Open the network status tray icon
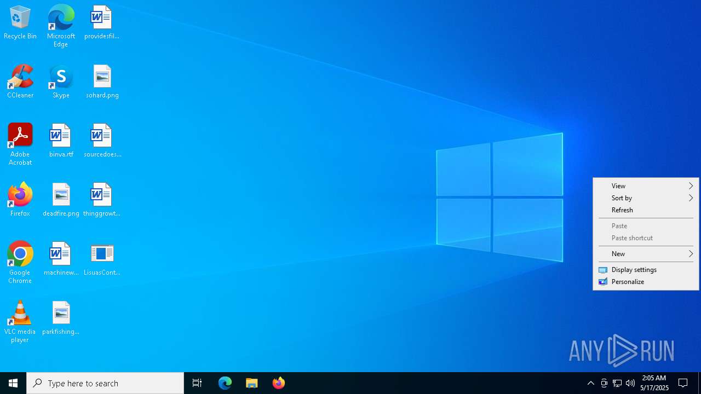701x394 pixels. pos(617,383)
